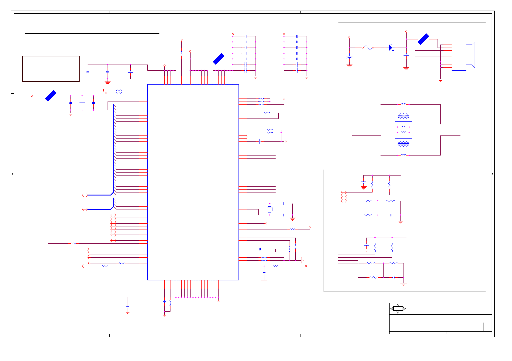This screenshot has height=361, width=512.
Task: Click the Schottky diode after the fuse
Action: [x=391, y=48]
